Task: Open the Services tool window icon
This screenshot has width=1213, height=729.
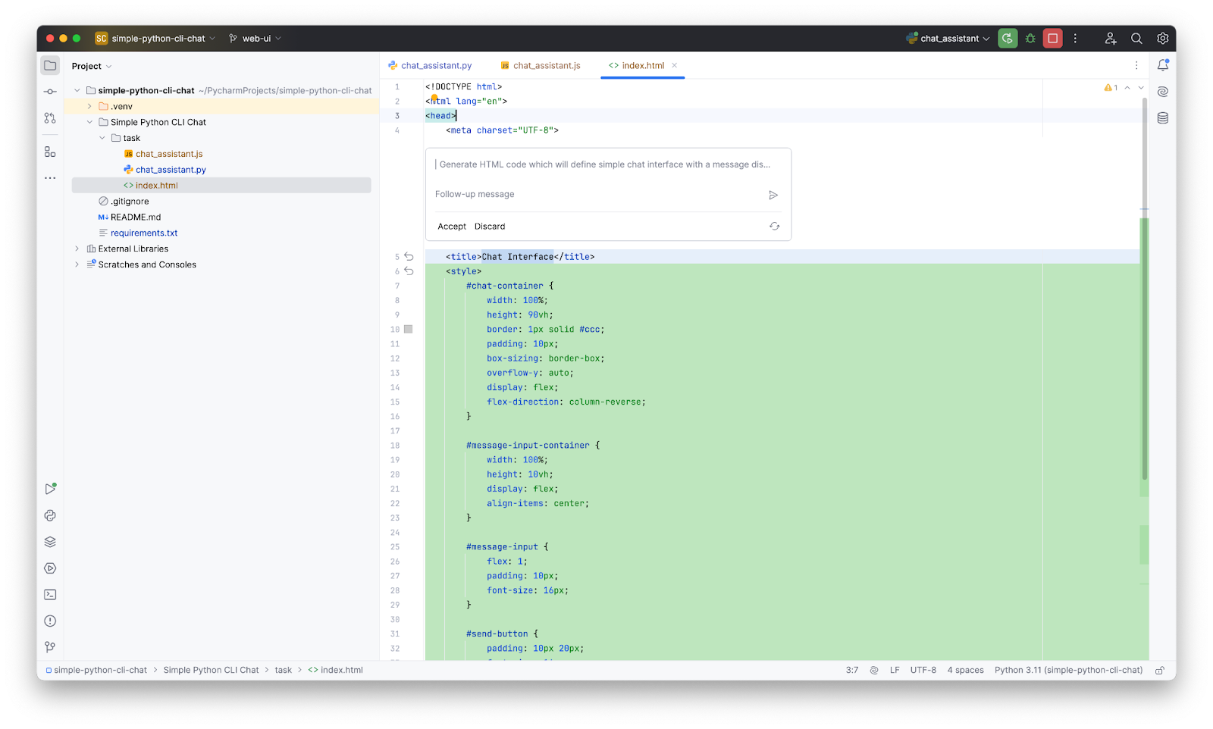Action: pos(50,568)
